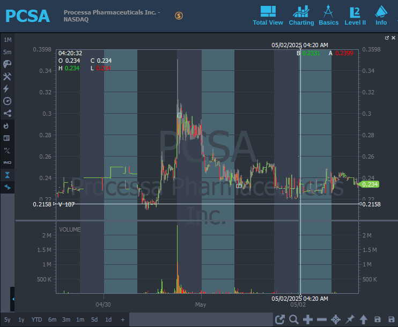Screen dimensions: 398x327
Task: Open the Charting view
Action: pos(301,16)
